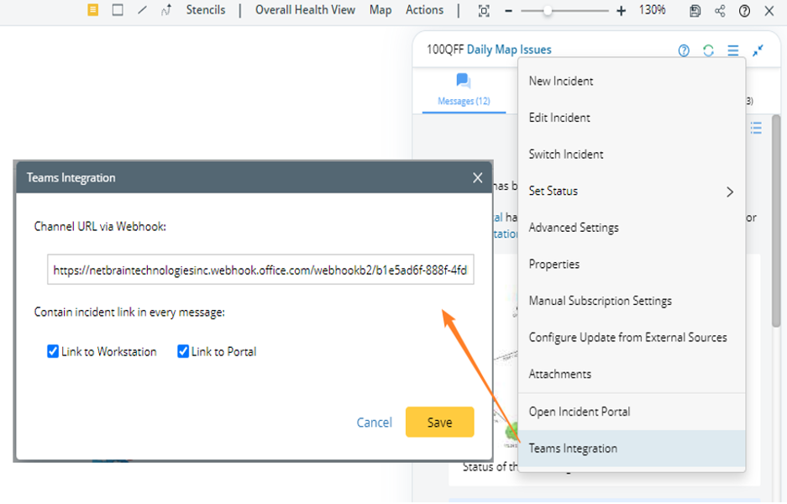Collapse the incident pane arrows icon

758,50
